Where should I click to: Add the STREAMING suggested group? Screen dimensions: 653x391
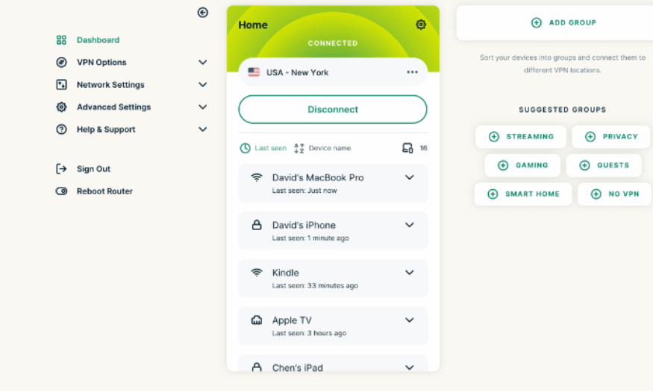point(521,137)
